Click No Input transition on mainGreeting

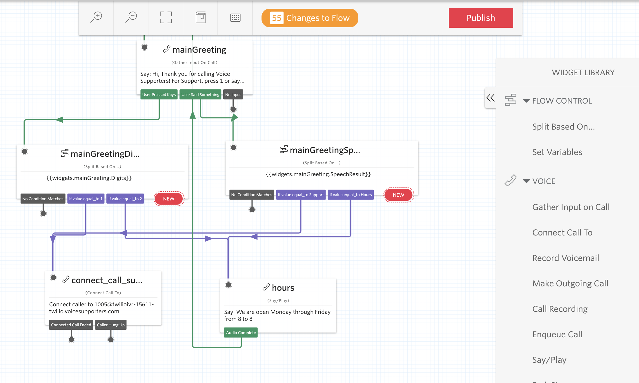click(233, 95)
